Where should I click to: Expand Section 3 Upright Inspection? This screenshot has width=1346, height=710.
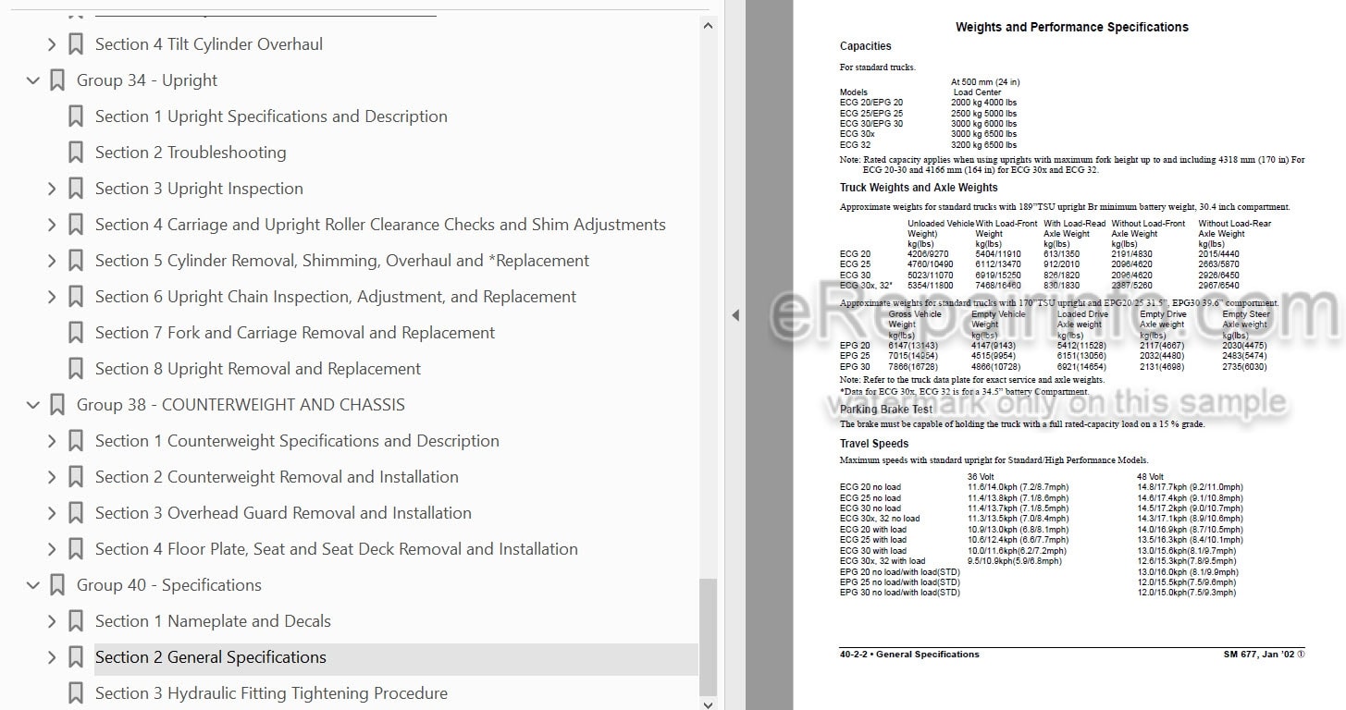(x=52, y=189)
